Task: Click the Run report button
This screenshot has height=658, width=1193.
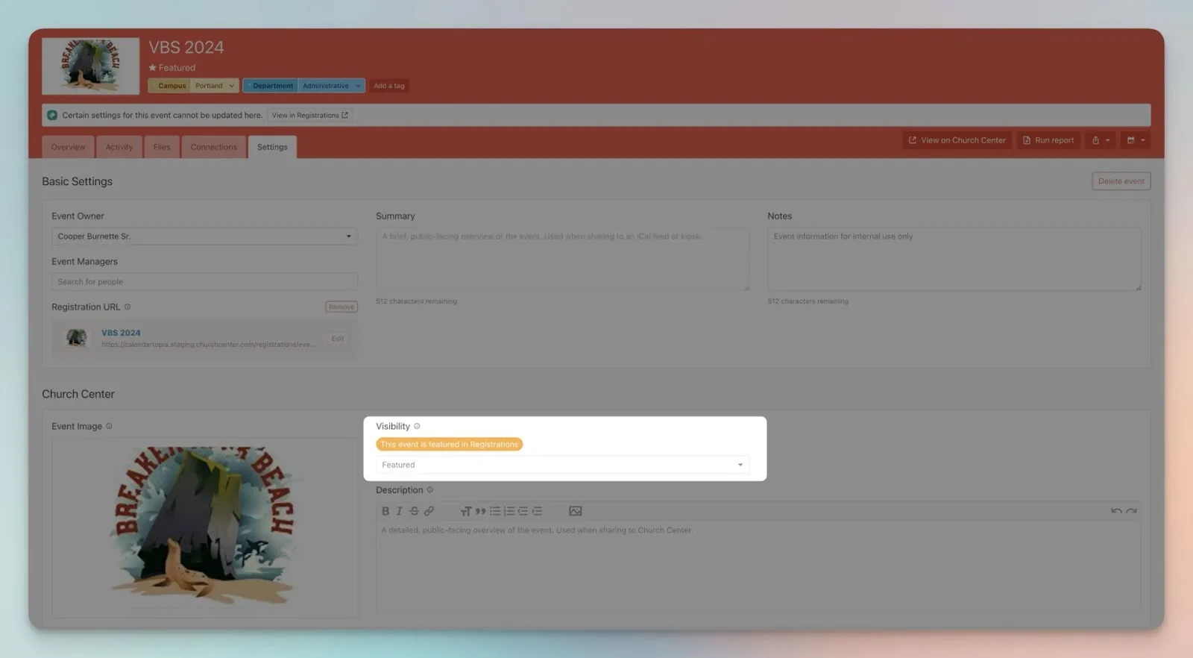Action: [x=1048, y=140]
